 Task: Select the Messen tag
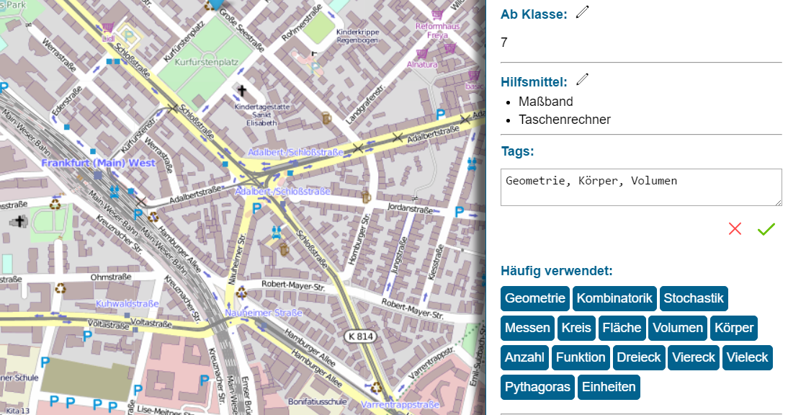coord(527,328)
